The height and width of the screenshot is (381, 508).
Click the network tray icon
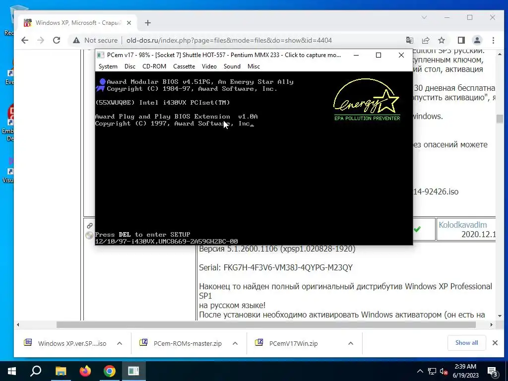[432, 371]
